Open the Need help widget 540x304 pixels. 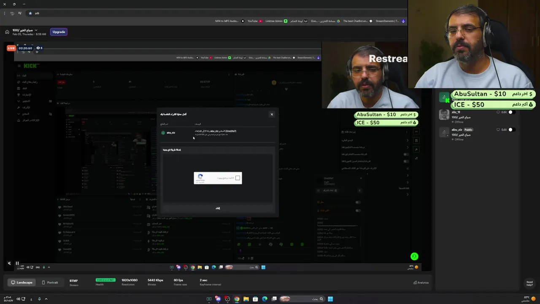pos(529,283)
